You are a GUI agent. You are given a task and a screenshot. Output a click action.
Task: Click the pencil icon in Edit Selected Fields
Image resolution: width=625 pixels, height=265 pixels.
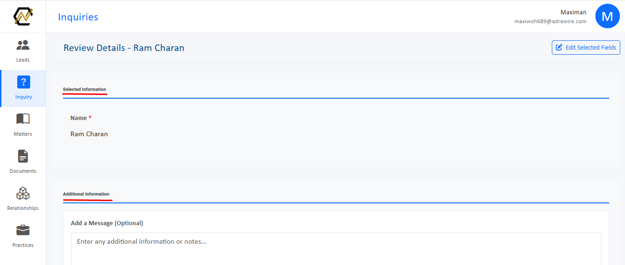click(559, 47)
